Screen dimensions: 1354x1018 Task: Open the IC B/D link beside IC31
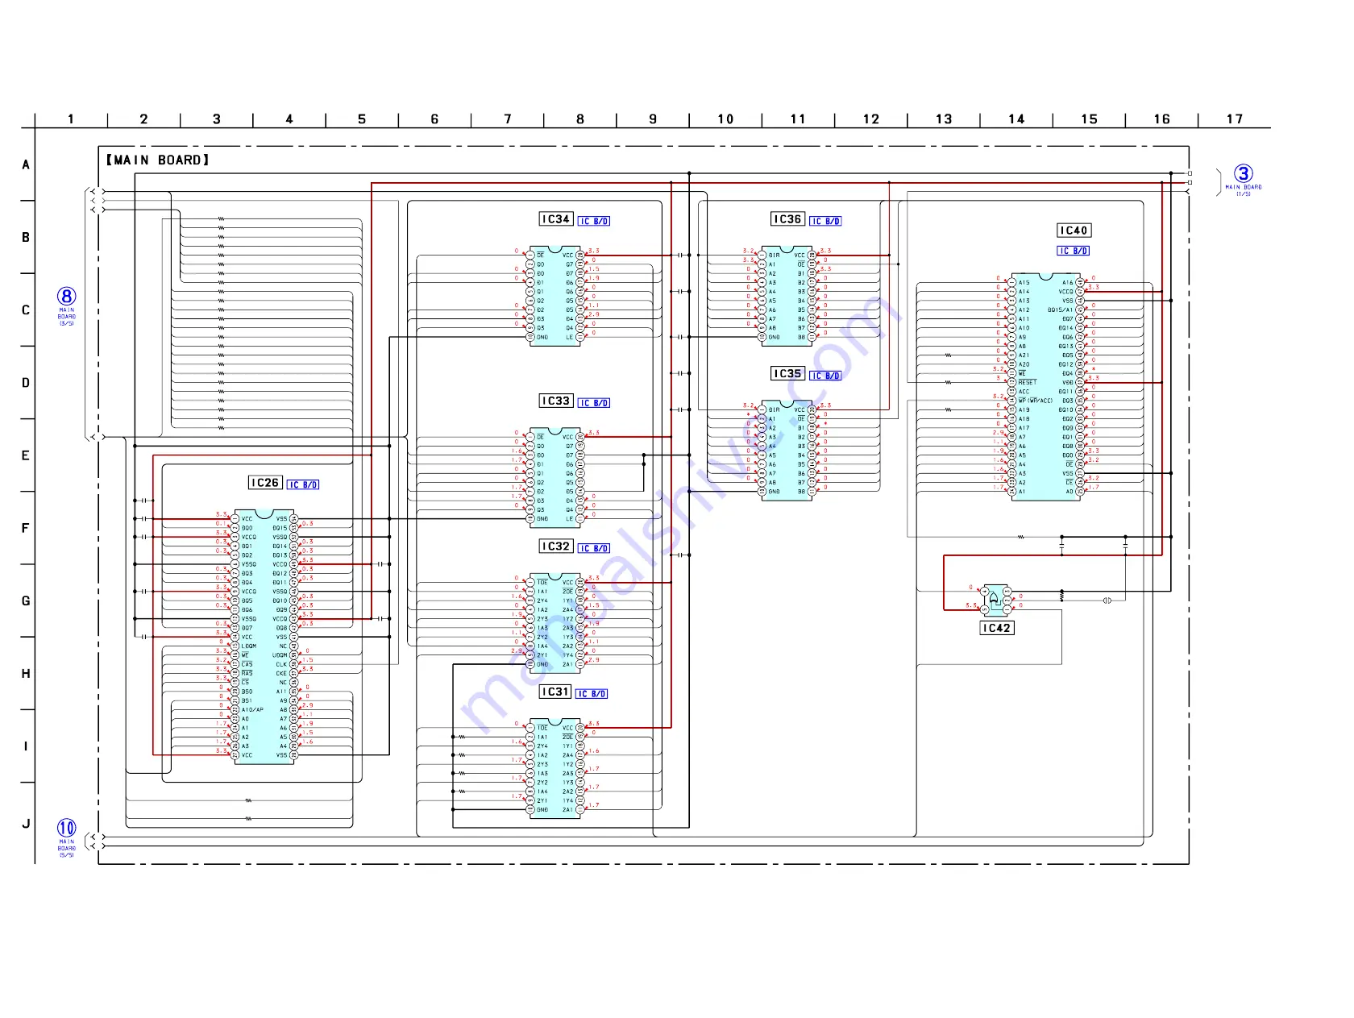coord(592,694)
